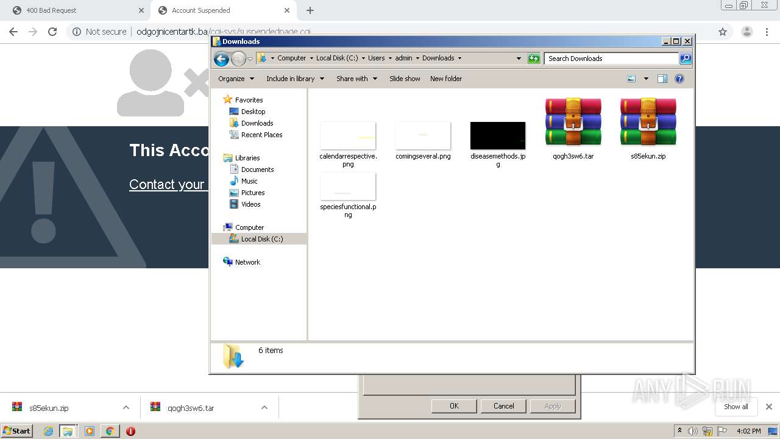The width and height of the screenshot is (780, 439).
Task: Open Downloads in Favorites
Action: pyautogui.click(x=257, y=123)
